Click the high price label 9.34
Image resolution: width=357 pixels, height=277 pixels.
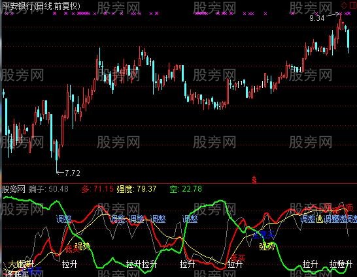tap(317, 18)
